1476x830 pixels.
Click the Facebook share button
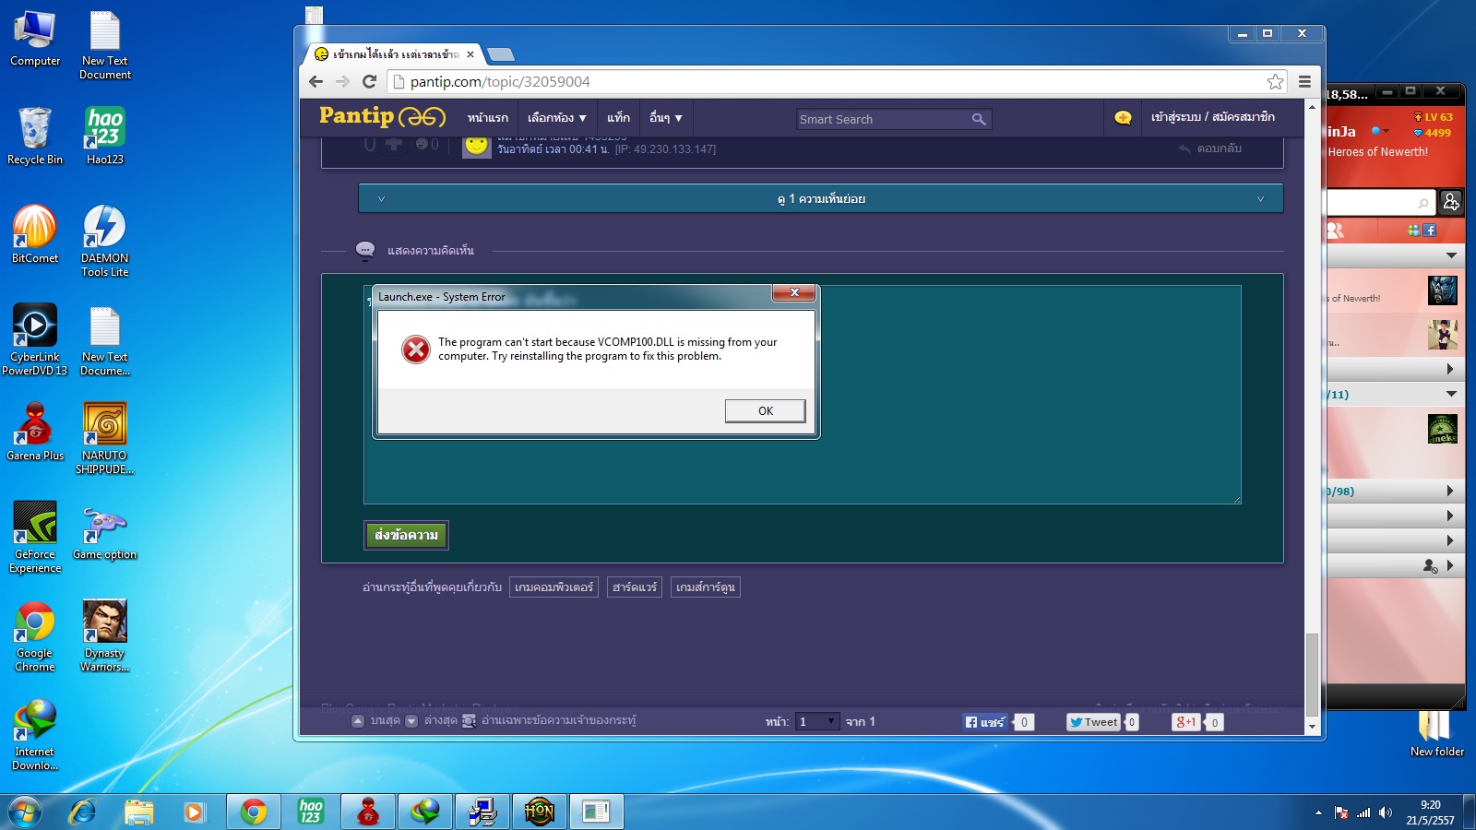(x=984, y=722)
